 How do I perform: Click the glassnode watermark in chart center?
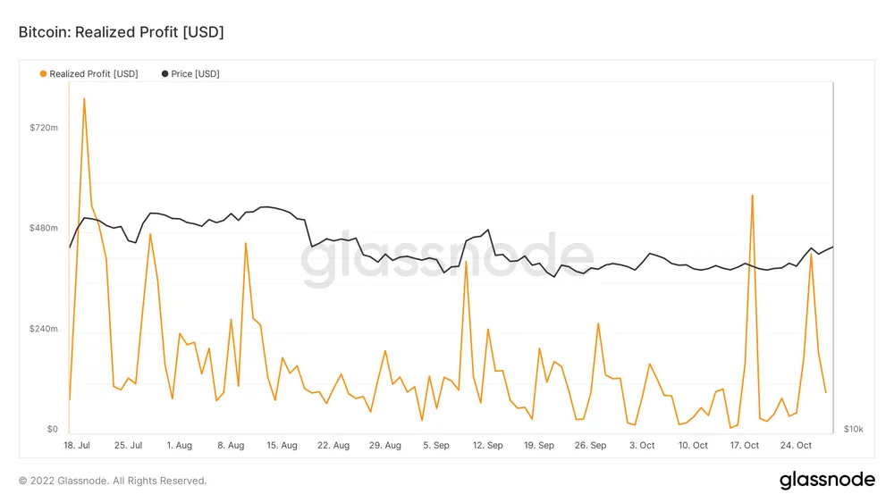(447, 259)
